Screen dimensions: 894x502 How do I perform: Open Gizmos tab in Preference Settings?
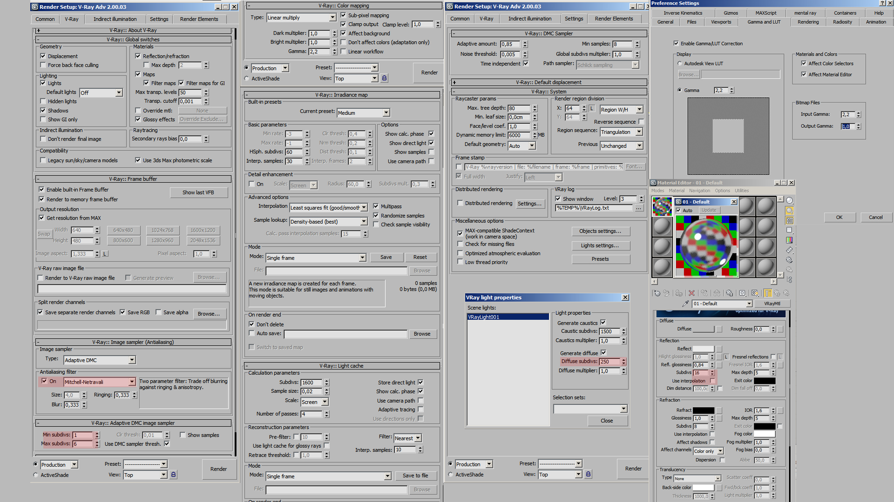pos(731,13)
